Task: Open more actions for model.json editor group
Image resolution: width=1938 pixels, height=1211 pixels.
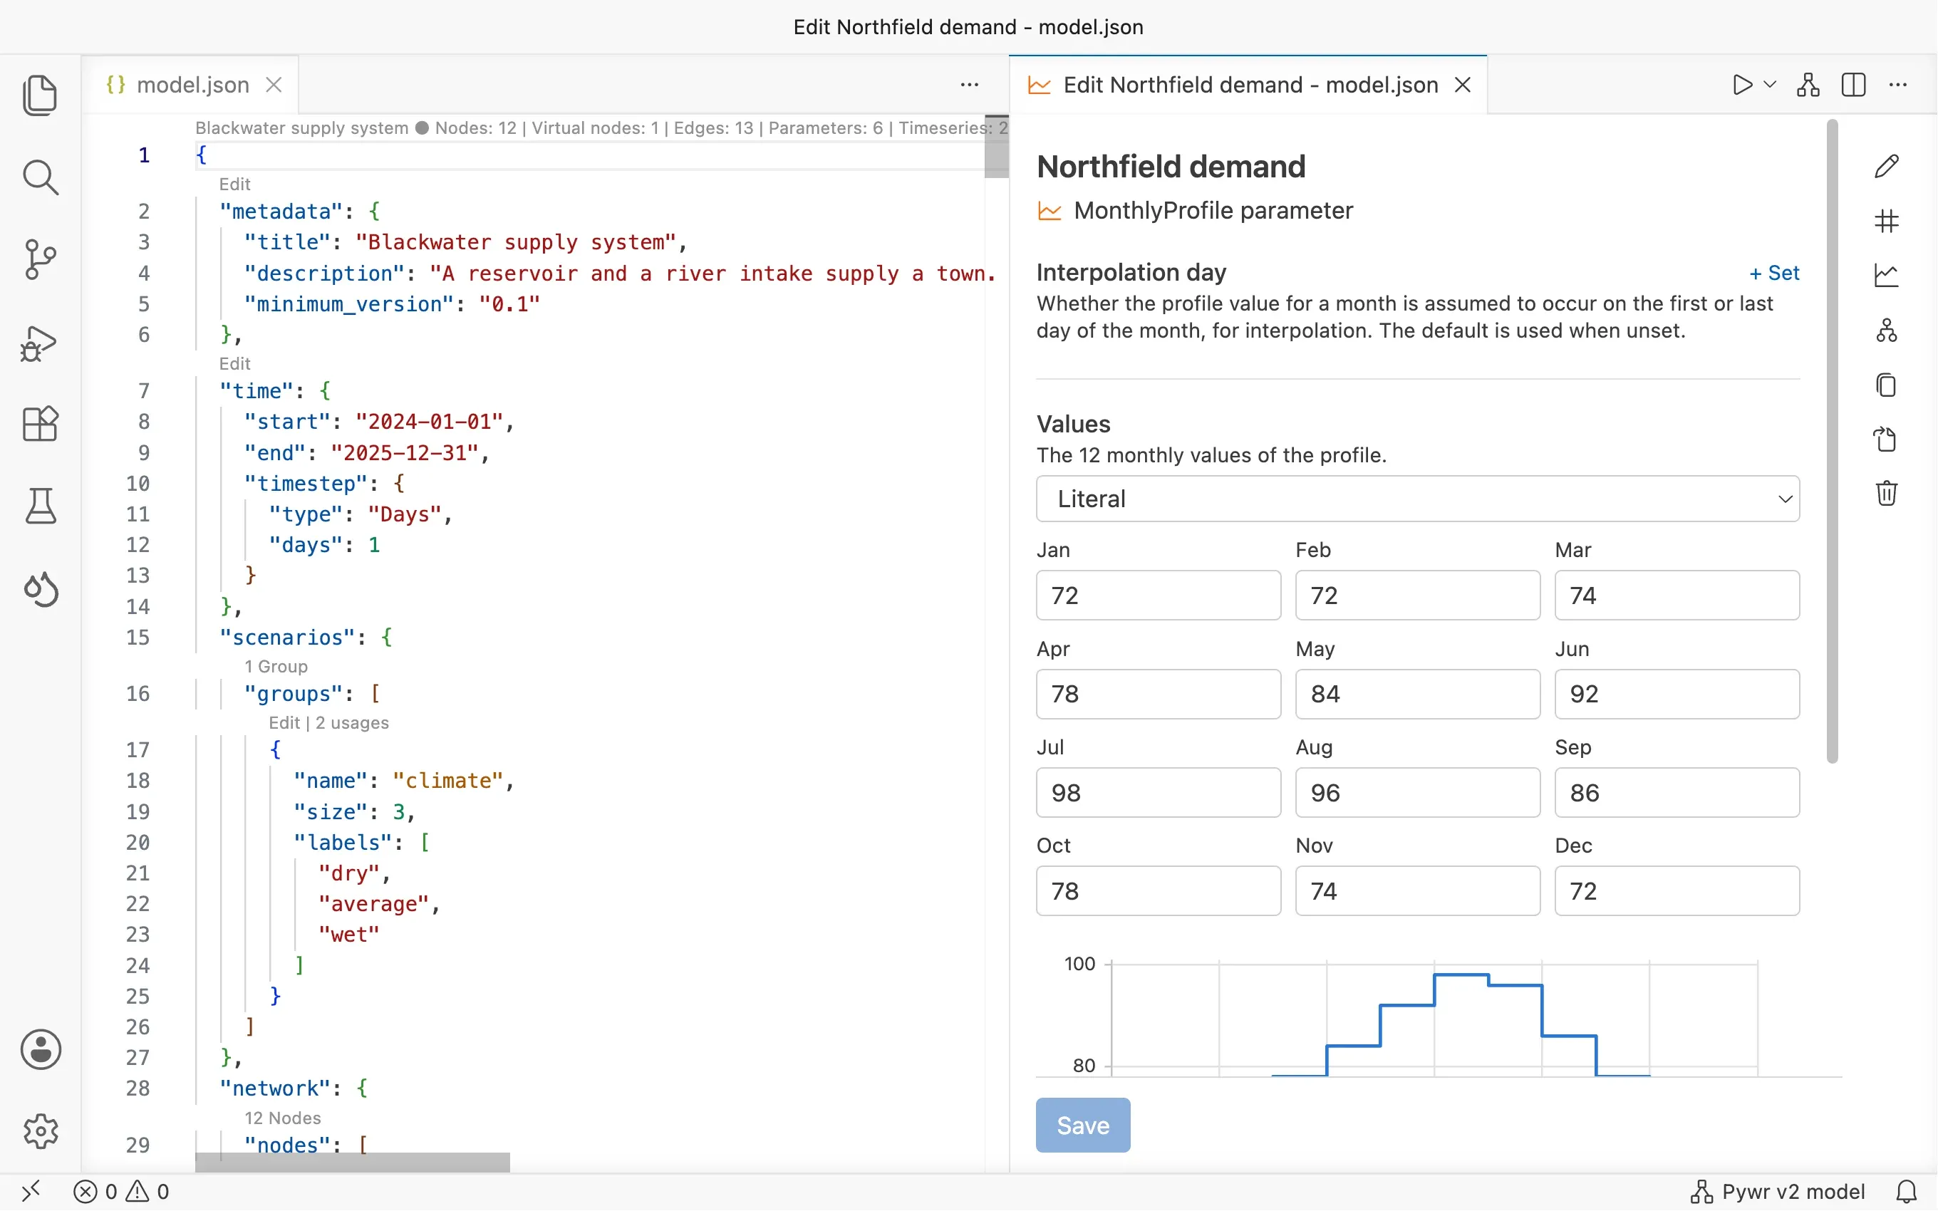Action: coord(970,85)
